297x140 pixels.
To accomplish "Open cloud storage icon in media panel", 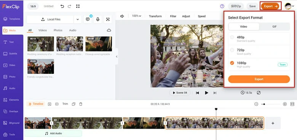I will [x=109, y=30].
